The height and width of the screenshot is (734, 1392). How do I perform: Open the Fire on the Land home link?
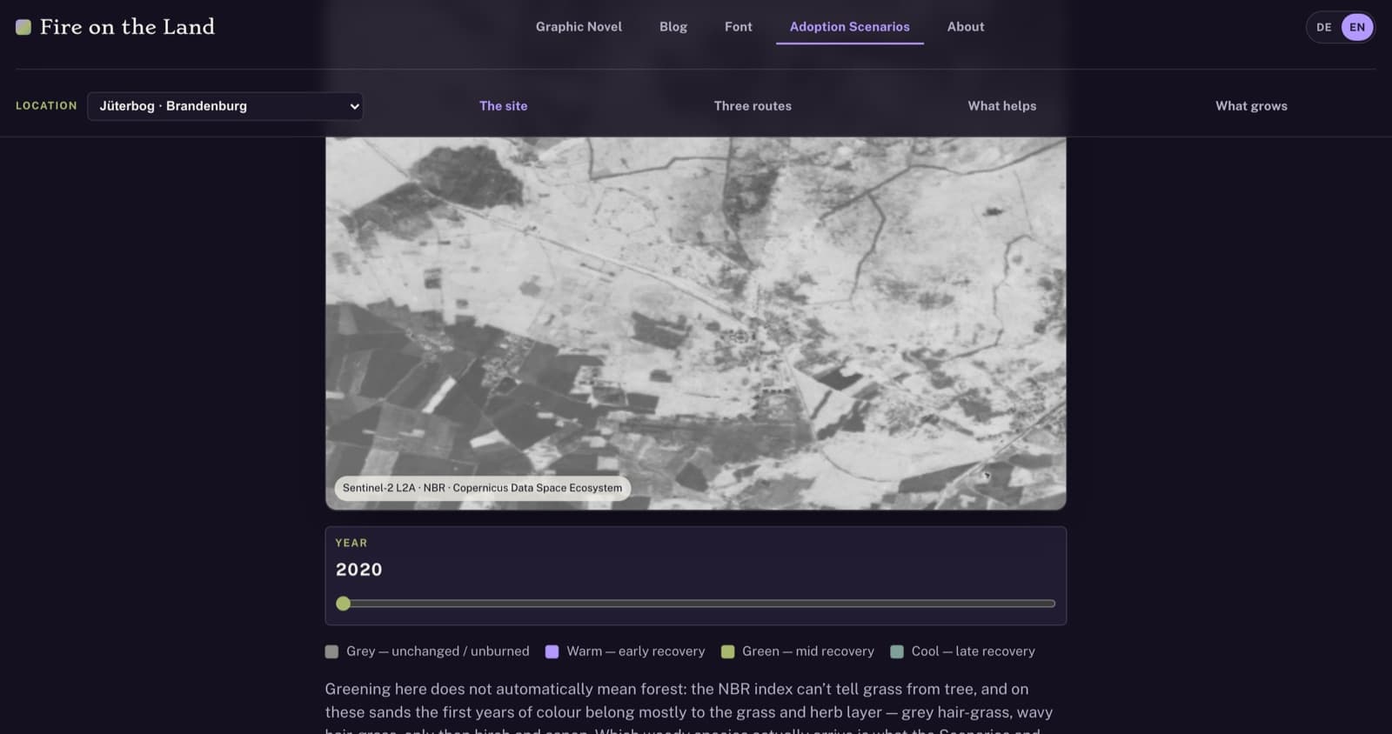point(115,27)
